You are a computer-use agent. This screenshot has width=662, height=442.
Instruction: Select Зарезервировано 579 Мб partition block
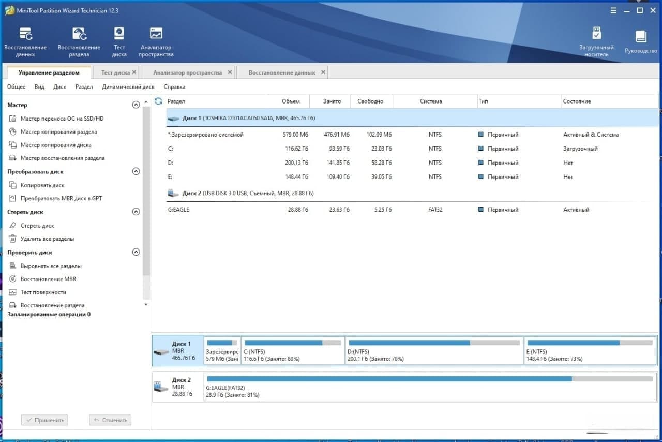tap(222, 351)
